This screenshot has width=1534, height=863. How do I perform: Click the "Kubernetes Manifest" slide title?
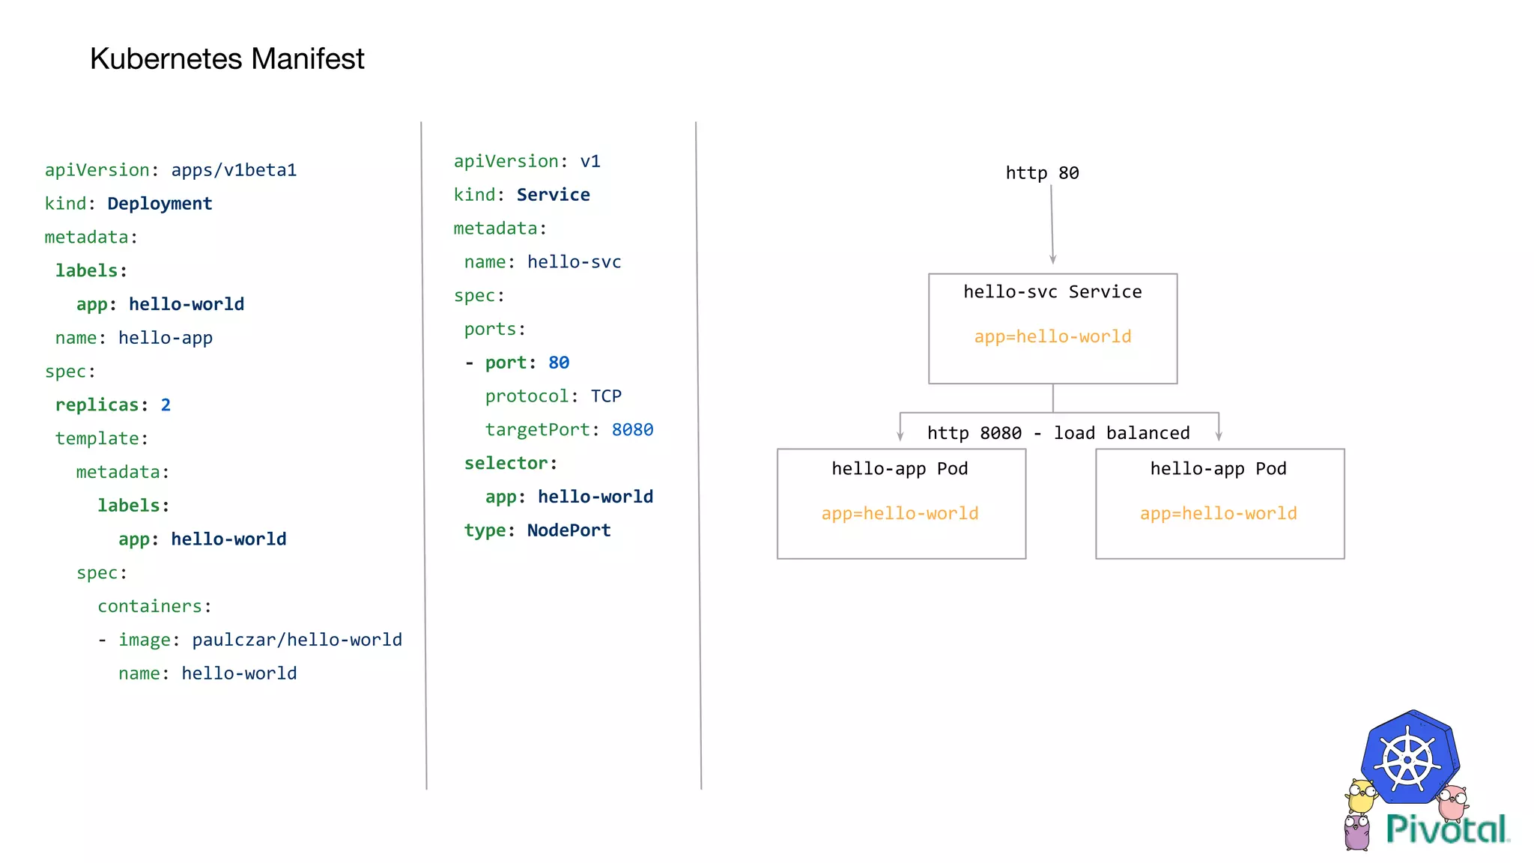click(227, 58)
